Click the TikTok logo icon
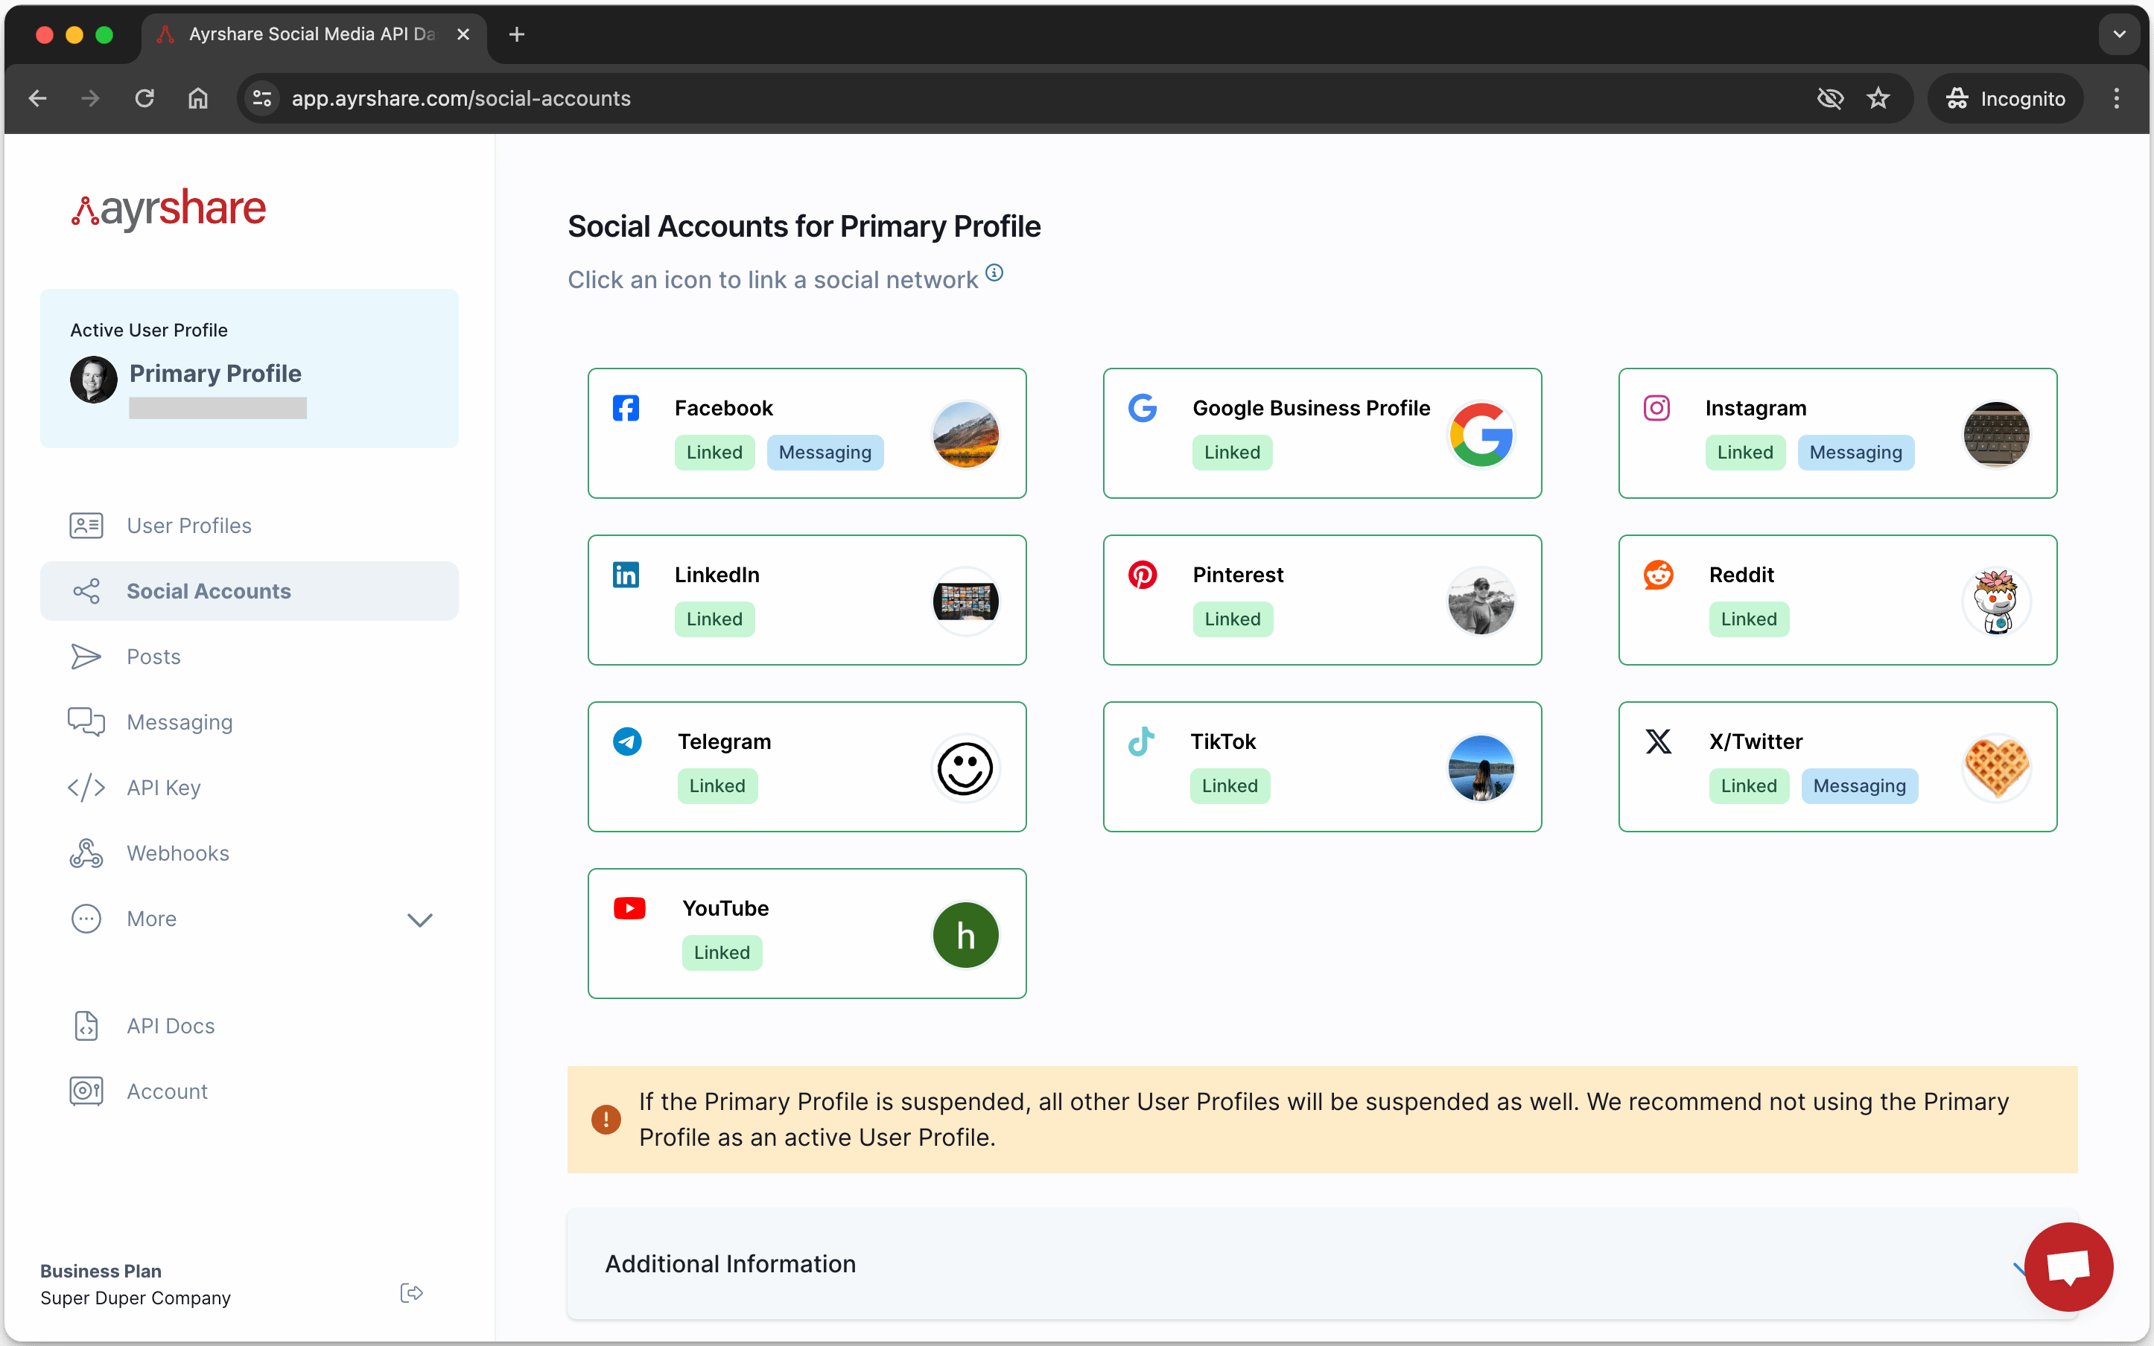This screenshot has height=1346, width=2154. 1142,741
